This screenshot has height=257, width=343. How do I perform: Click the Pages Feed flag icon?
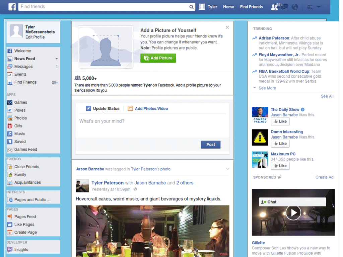(10, 217)
